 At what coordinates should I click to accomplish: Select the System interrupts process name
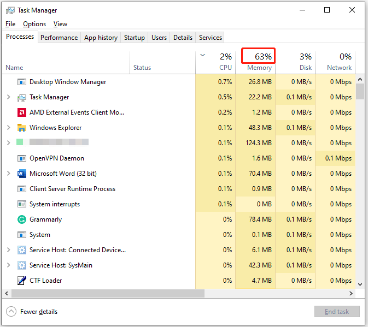[55, 204]
